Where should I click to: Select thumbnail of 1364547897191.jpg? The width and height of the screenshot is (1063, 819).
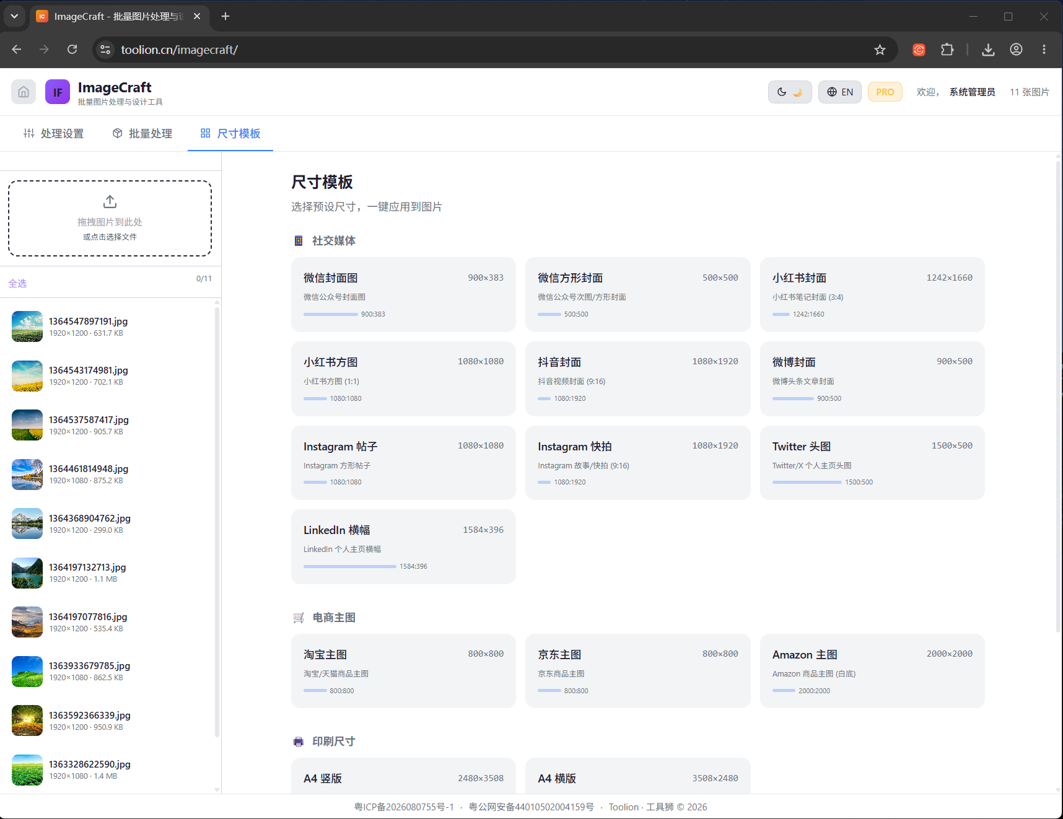[x=27, y=326]
